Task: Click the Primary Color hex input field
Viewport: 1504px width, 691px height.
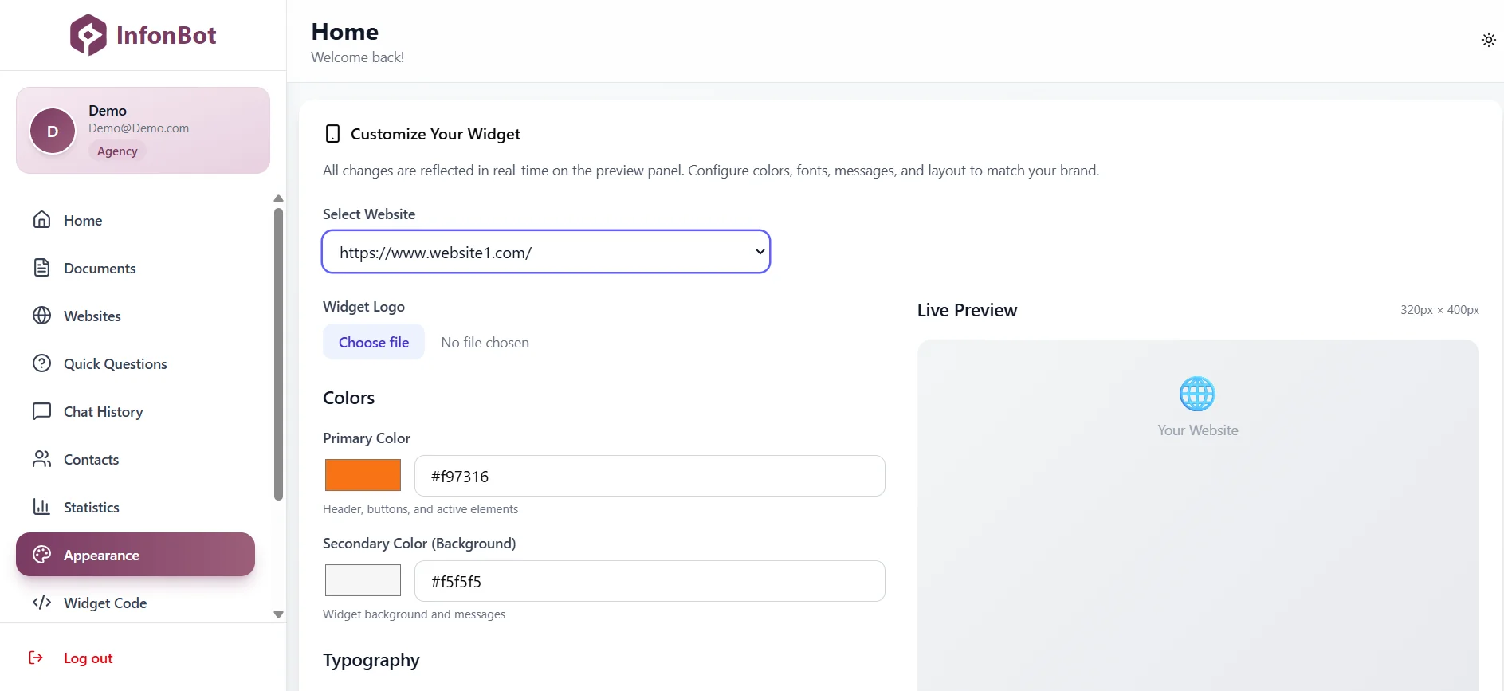Action: (650, 476)
